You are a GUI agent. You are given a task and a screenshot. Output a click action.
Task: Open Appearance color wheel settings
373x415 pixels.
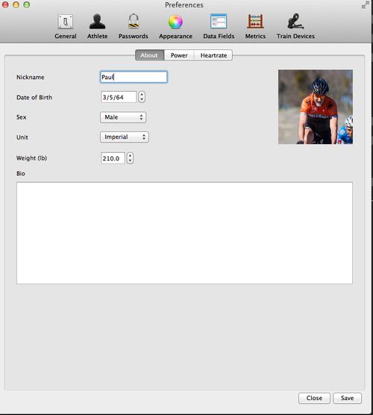(175, 27)
